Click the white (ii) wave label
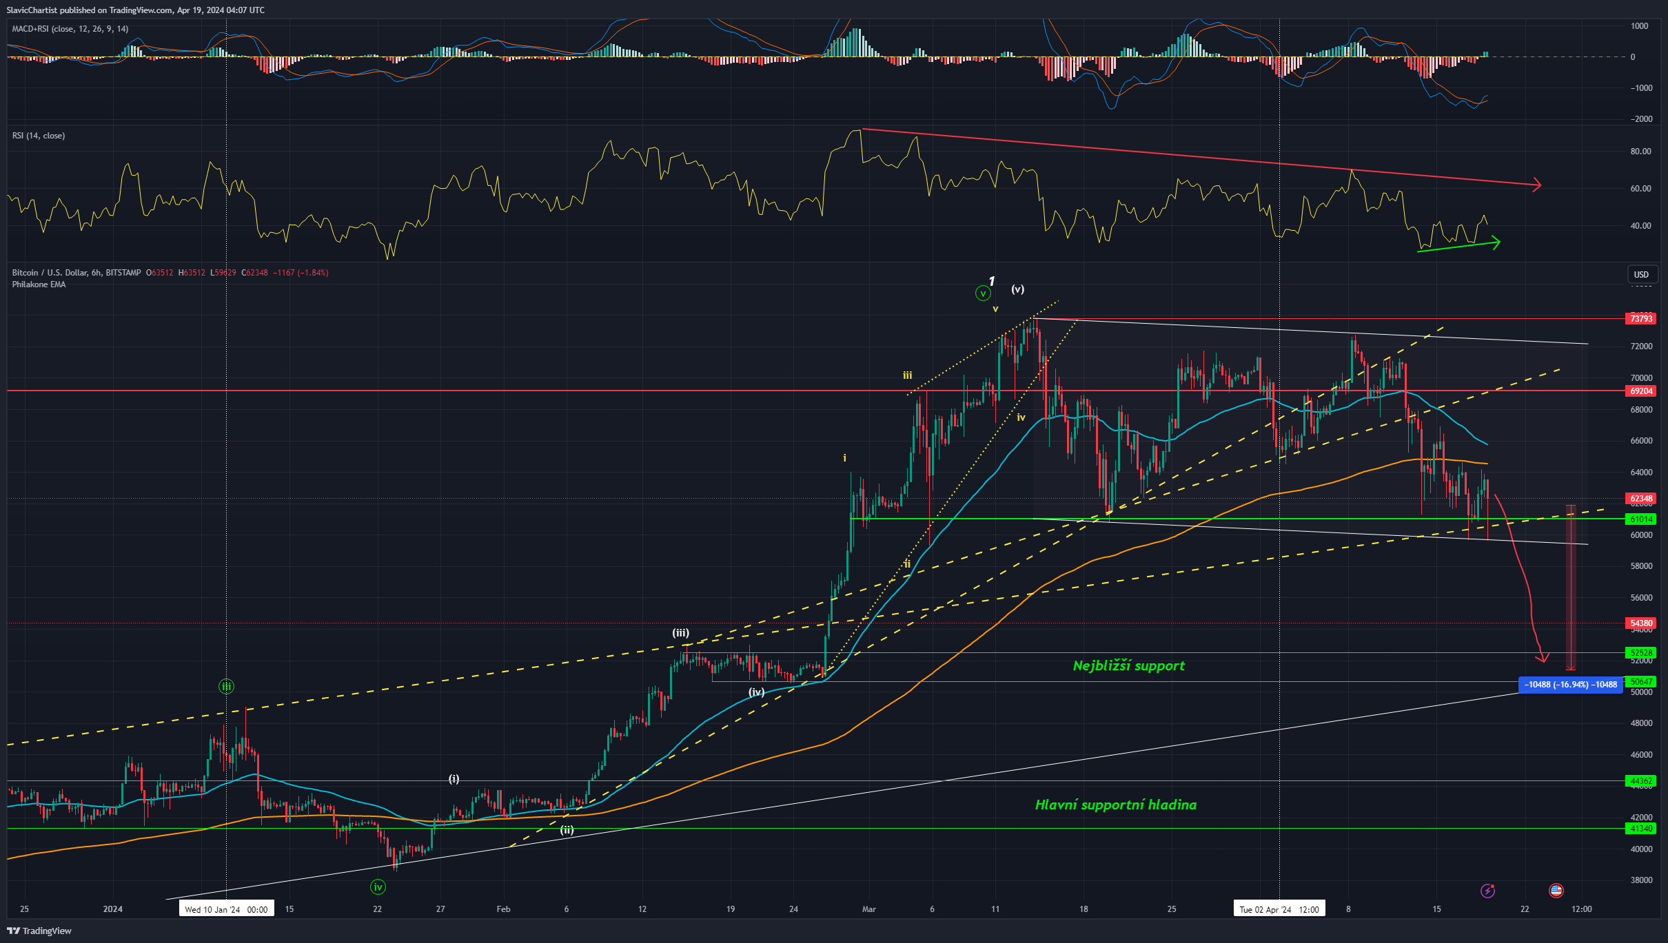Image resolution: width=1668 pixels, height=943 pixels. click(567, 830)
